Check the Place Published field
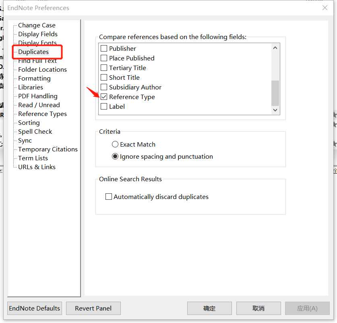This screenshot has height=323, width=337. point(104,58)
